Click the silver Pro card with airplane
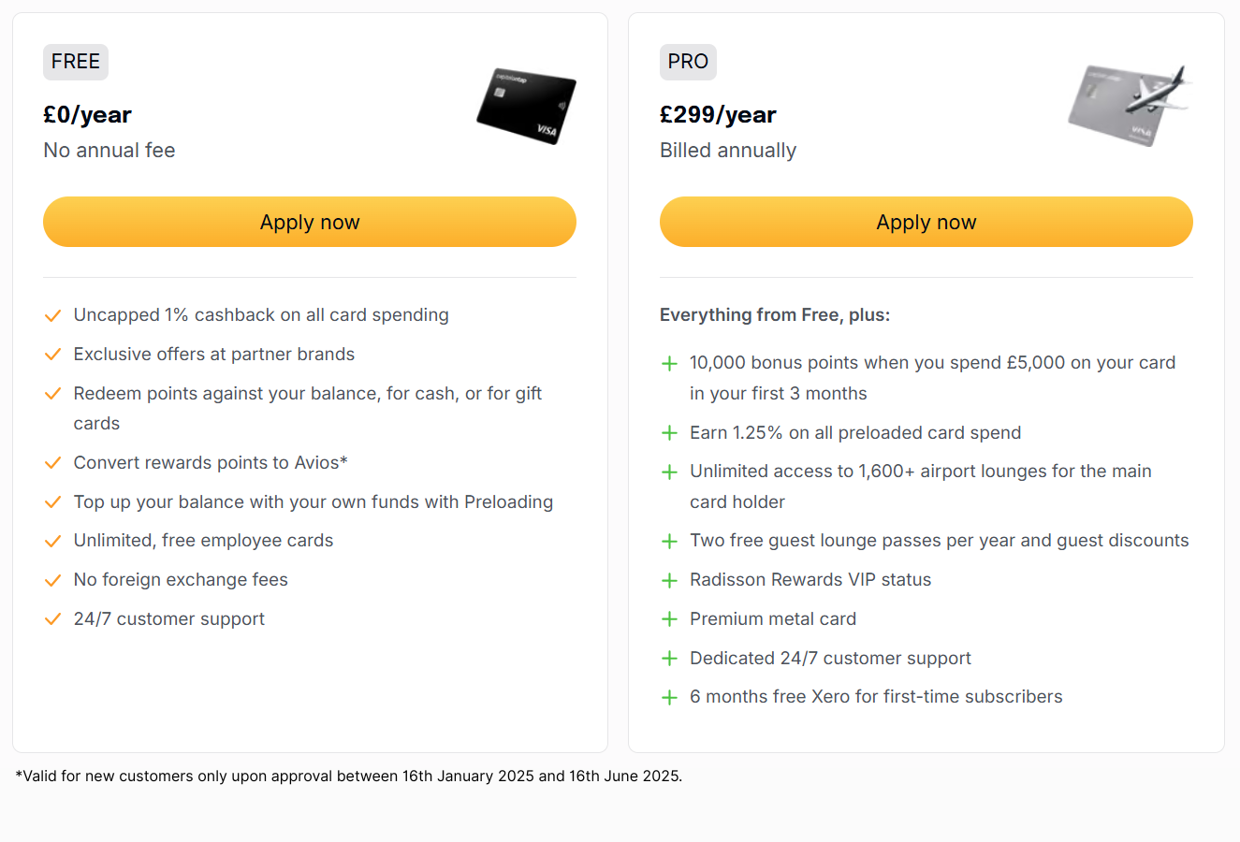 tap(1129, 106)
